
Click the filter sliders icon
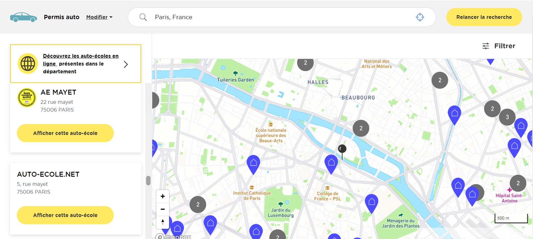pyautogui.click(x=486, y=46)
